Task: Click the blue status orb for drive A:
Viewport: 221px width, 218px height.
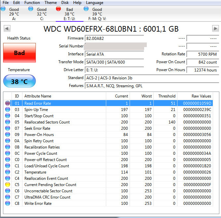Action: pos(3,9)
